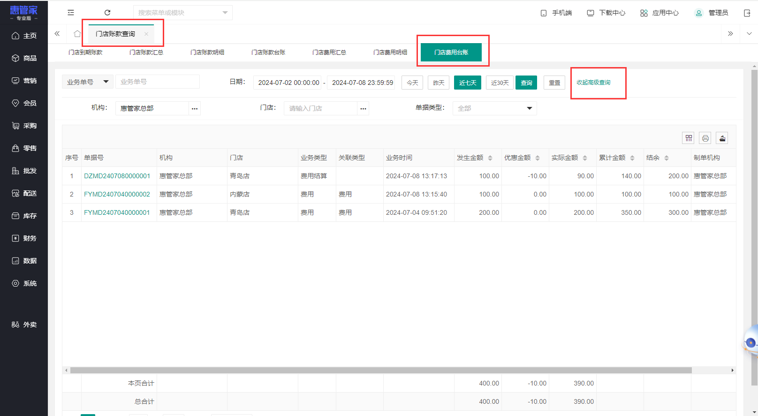The width and height of the screenshot is (758, 416).
Task: Open the 机构 selector ellipsis button
Action: [195, 108]
